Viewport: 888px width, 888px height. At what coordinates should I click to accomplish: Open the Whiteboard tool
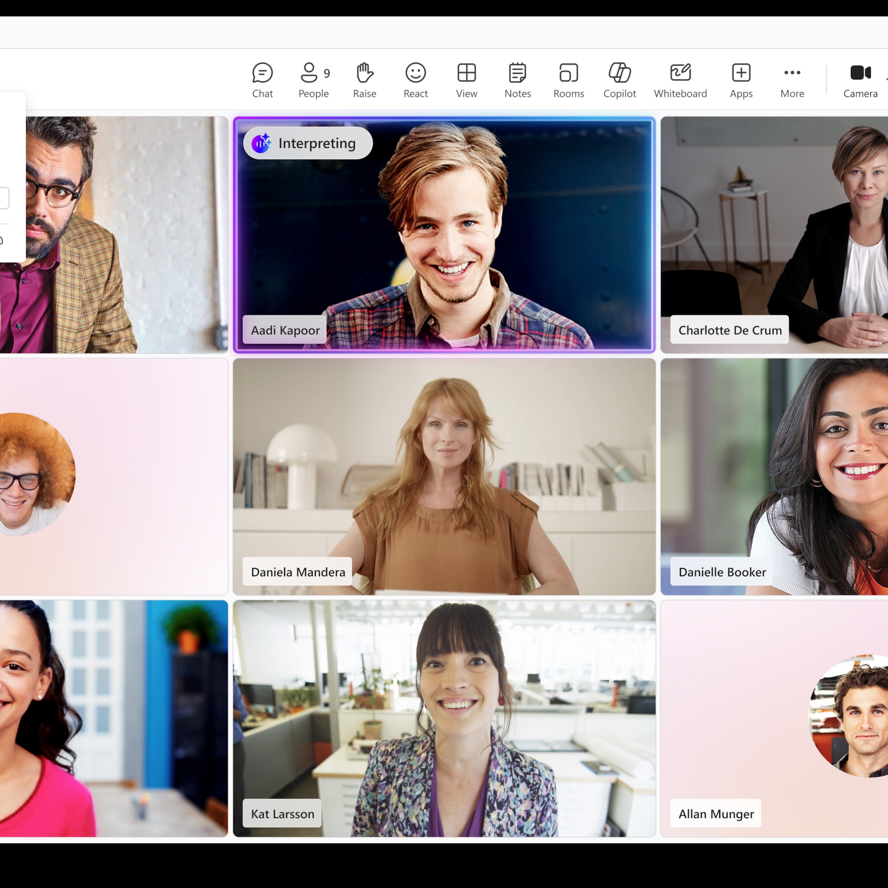tap(680, 79)
